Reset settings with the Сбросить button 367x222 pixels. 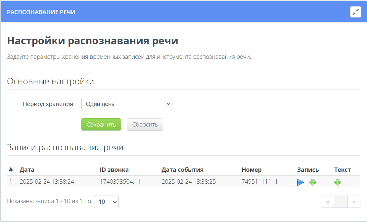(x=145, y=124)
